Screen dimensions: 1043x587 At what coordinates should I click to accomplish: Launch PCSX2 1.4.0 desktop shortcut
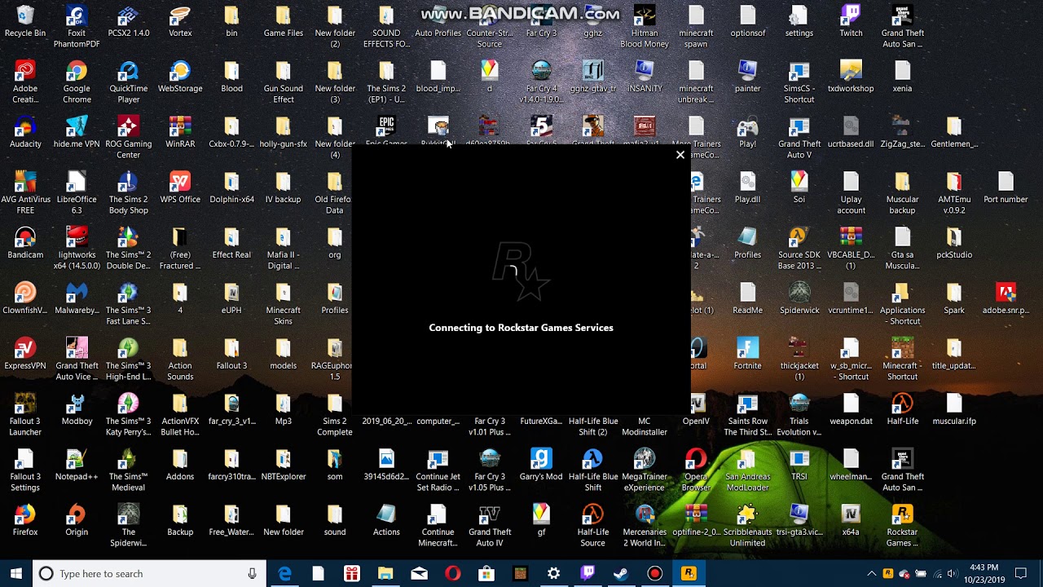click(129, 22)
